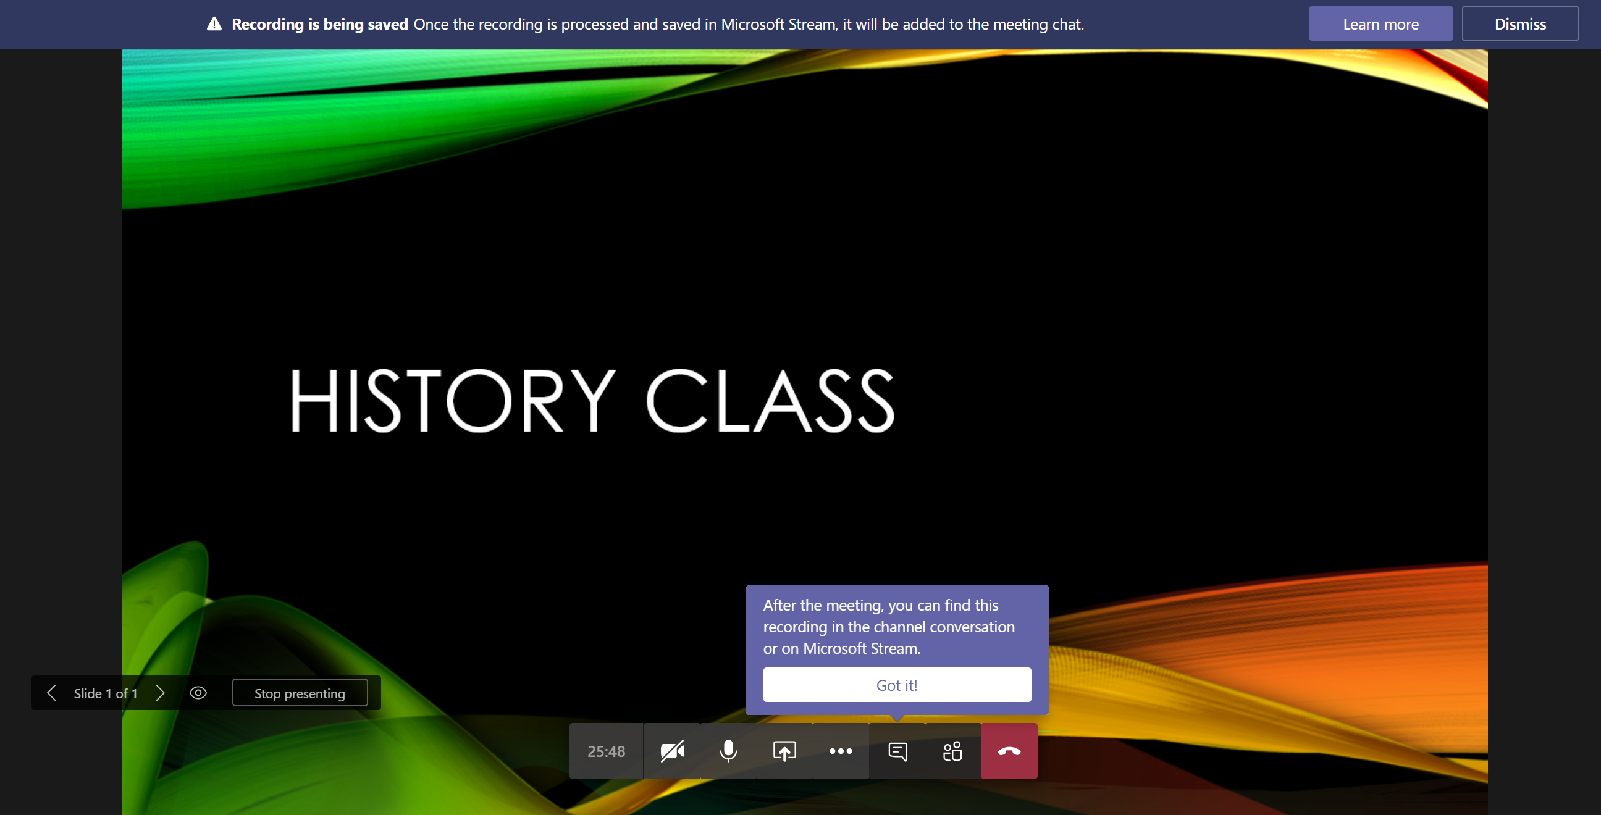Go to the previous slide
Screen dimensions: 1601x815
click(x=52, y=693)
